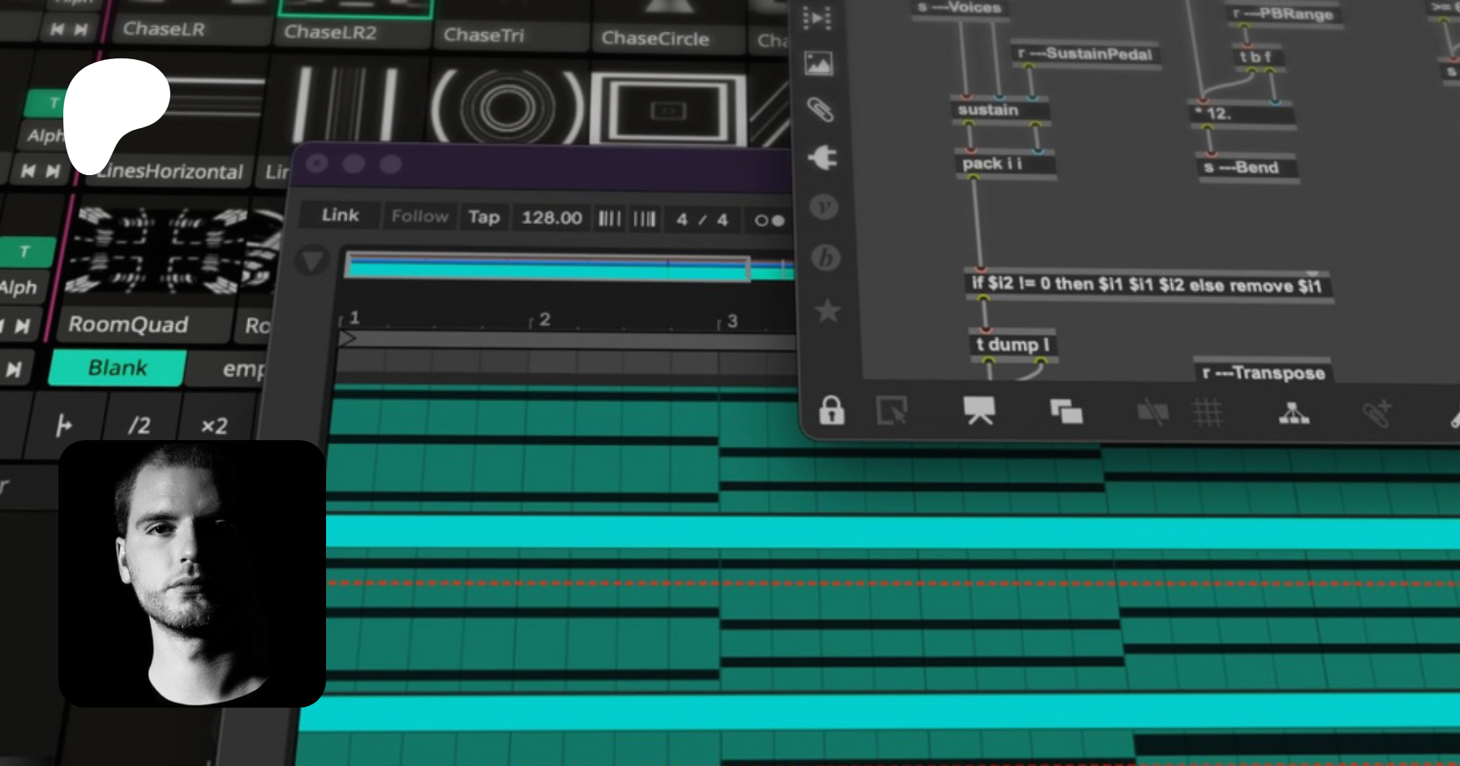Enable presentation mode in Max toolbar
1460x766 pixels.
979,411
